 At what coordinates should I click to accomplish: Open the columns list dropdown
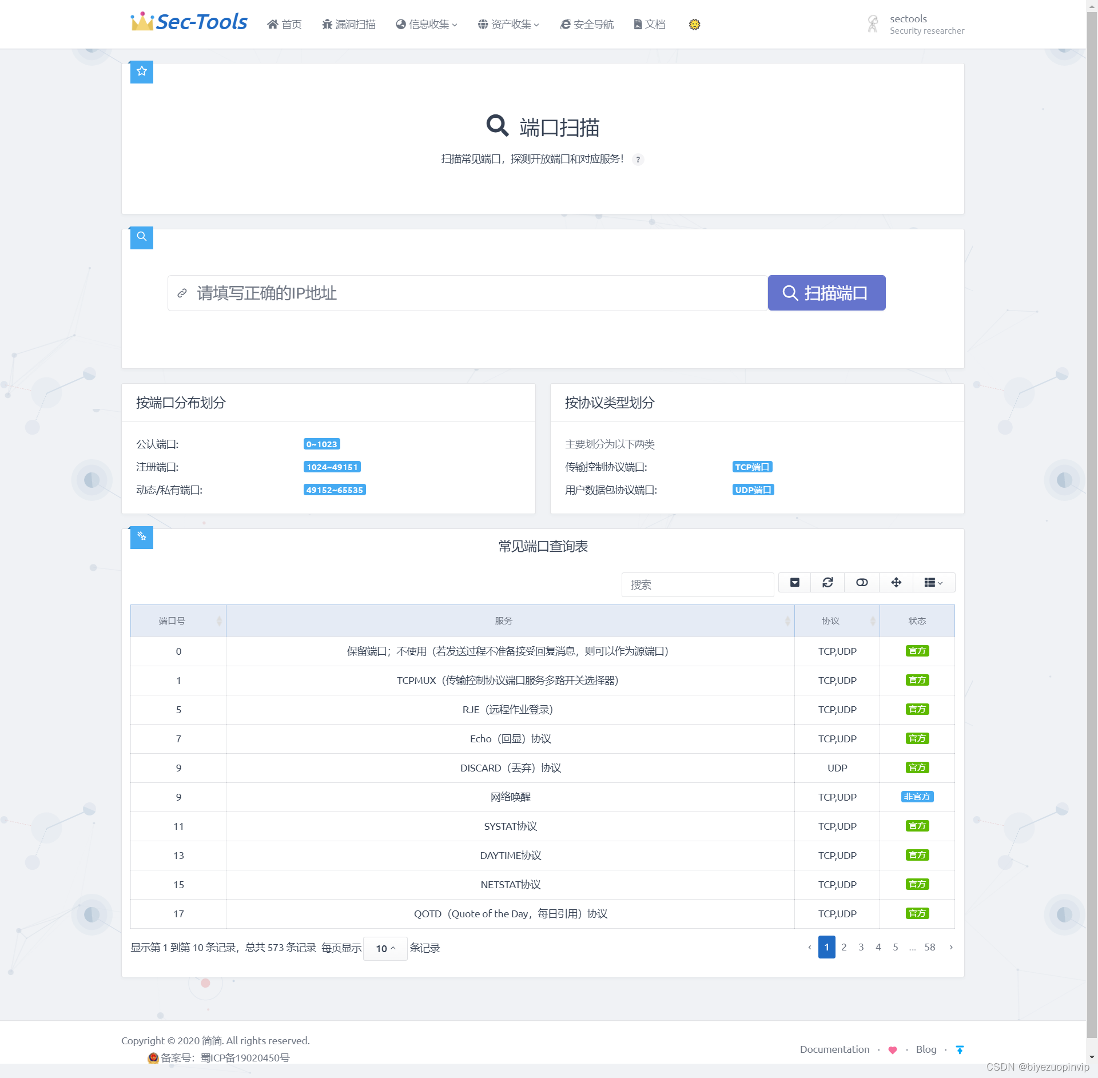tap(933, 582)
